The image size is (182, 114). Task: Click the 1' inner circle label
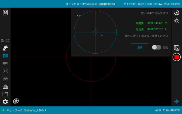pos(93,30)
